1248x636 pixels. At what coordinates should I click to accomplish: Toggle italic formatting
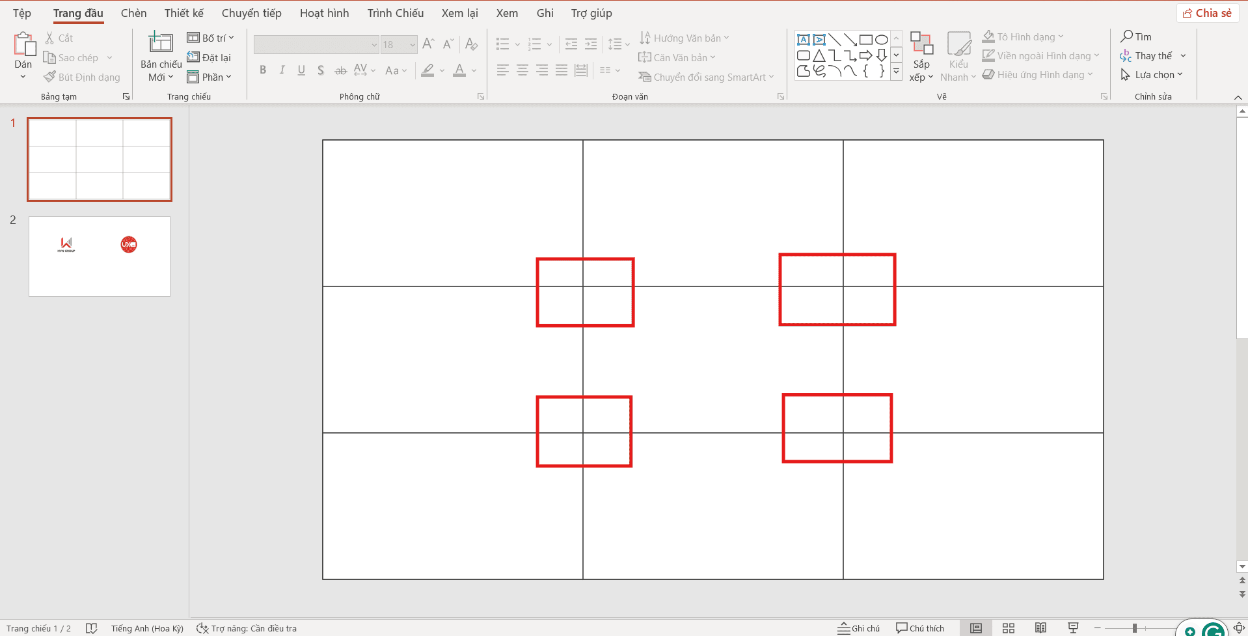(282, 70)
